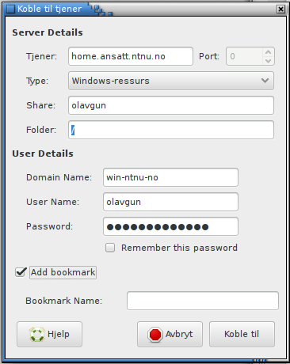Open help via the Hjelp button

(x=49, y=334)
